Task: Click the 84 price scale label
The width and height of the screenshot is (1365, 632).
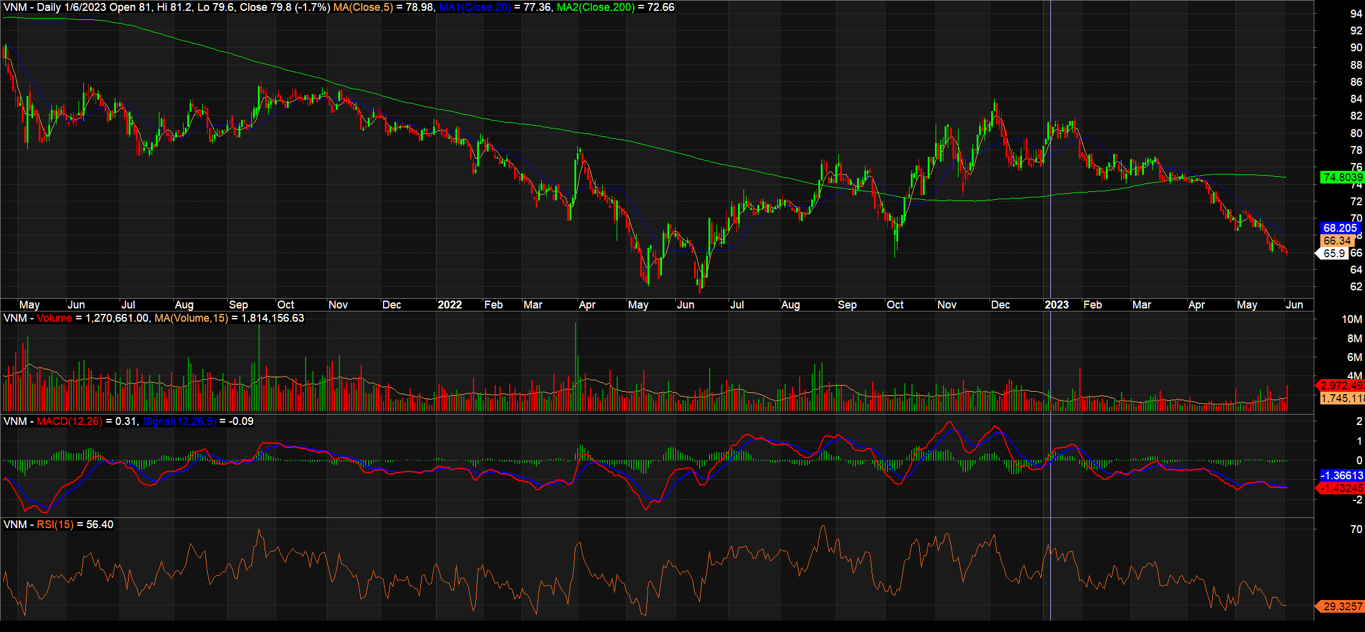Action: click(1356, 99)
